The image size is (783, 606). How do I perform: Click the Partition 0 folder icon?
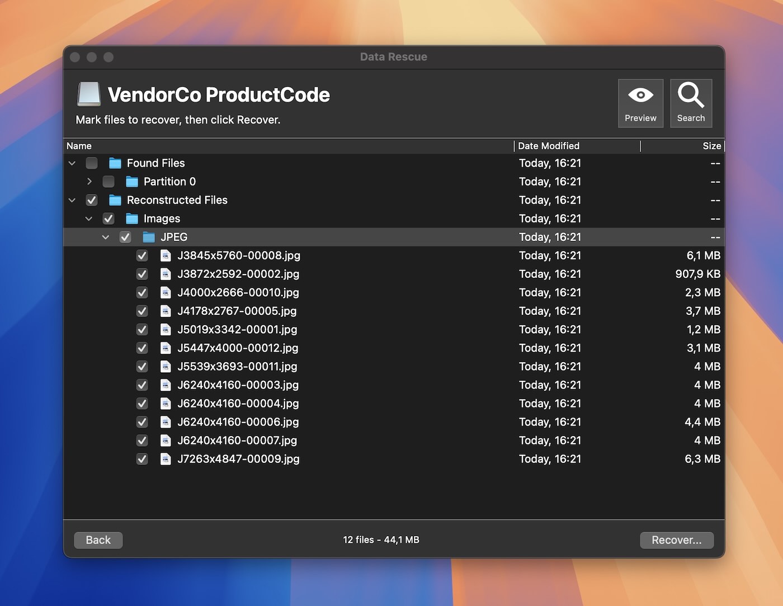[x=132, y=182]
